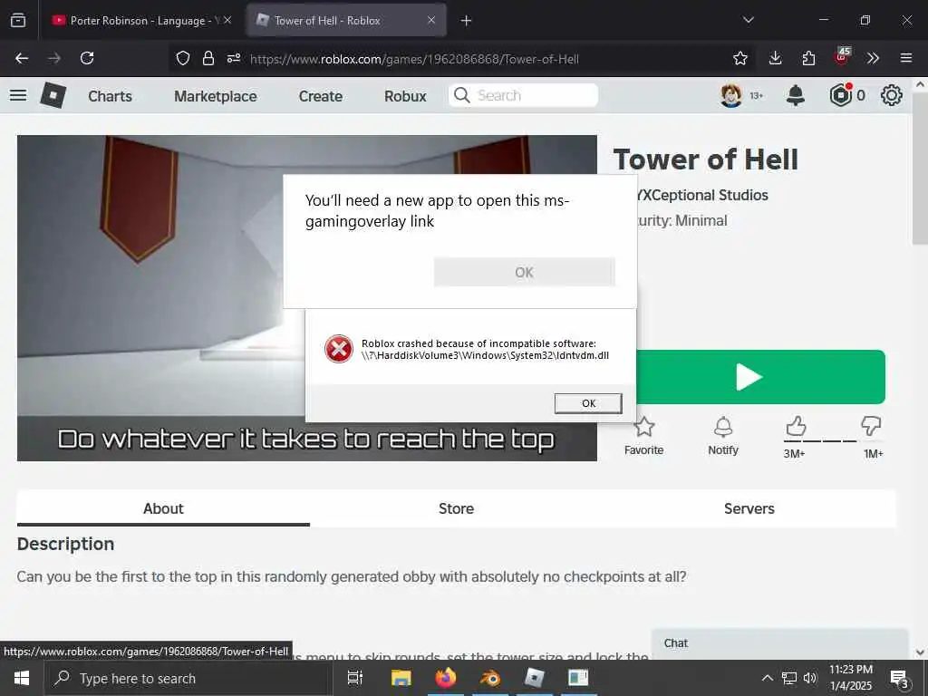
Task: Open network status tray icon
Action: [789, 678]
